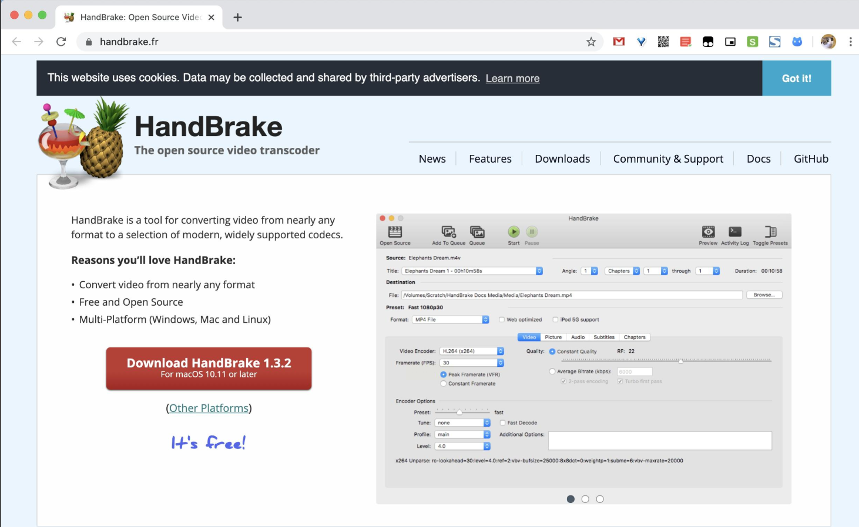This screenshot has height=527, width=859.
Task: Click the Download HandBrake 1.3.2 button
Action: pyautogui.click(x=209, y=369)
